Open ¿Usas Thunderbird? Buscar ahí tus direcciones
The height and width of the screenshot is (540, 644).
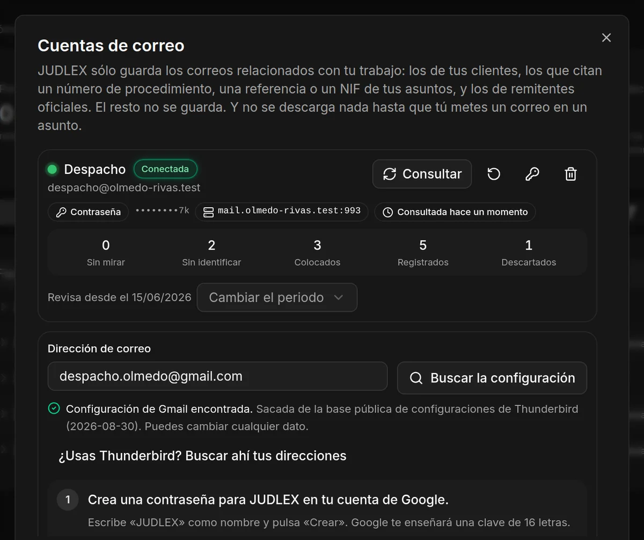pos(202,456)
